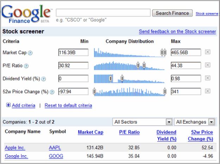
Task: Delete the Dividend Yield criteria row
Action: 208,78
